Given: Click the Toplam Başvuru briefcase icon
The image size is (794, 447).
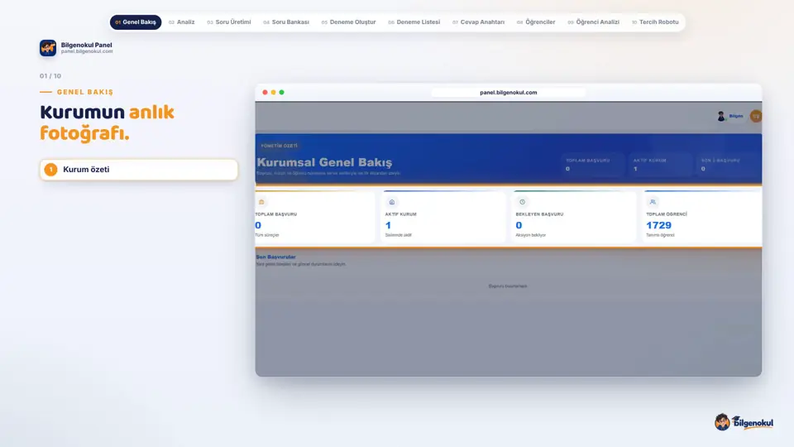Looking at the screenshot, I should (262, 202).
